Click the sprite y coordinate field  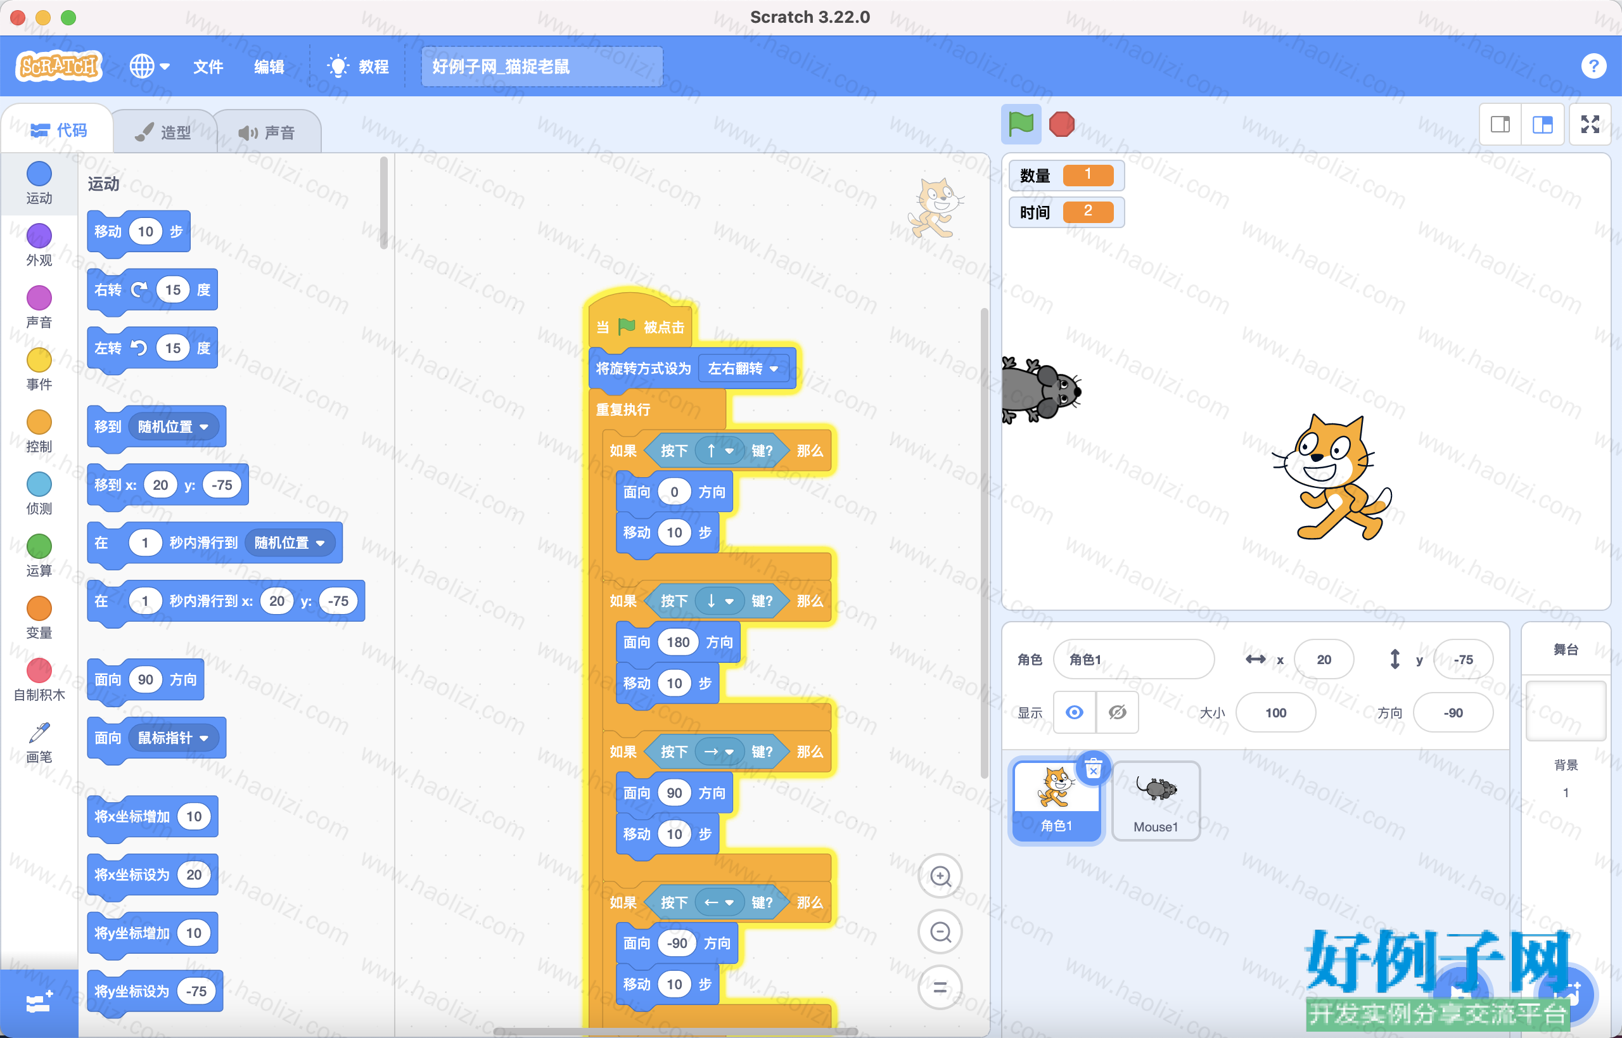1463,659
